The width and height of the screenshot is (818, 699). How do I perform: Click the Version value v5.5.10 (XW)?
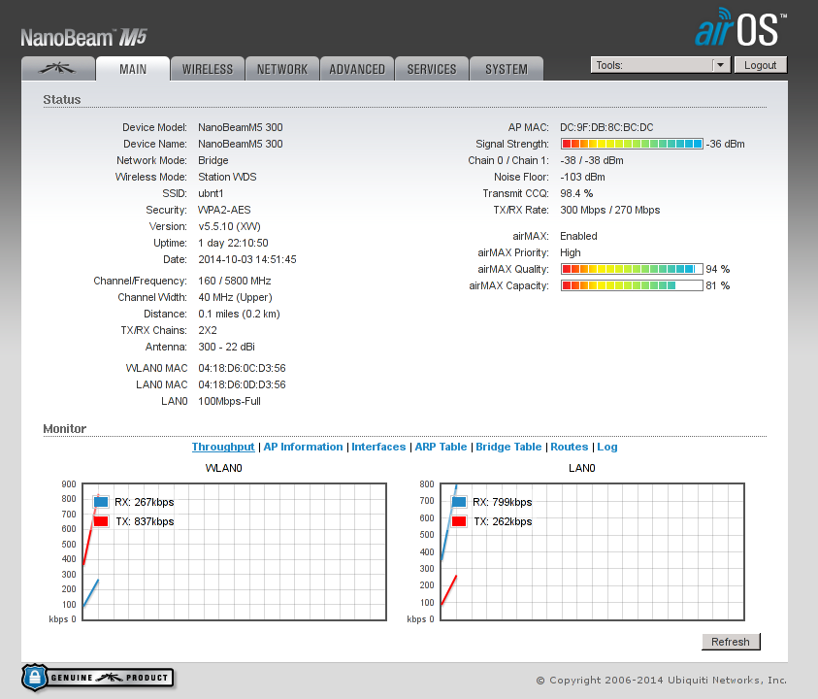tap(230, 226)
